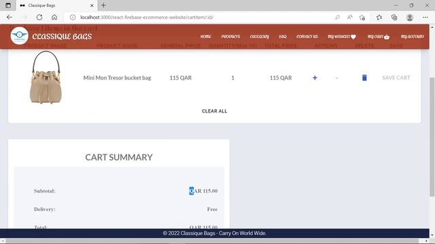Open a new browser tab
This screenshot has height=244, width=435.
(x=103, y=5)
